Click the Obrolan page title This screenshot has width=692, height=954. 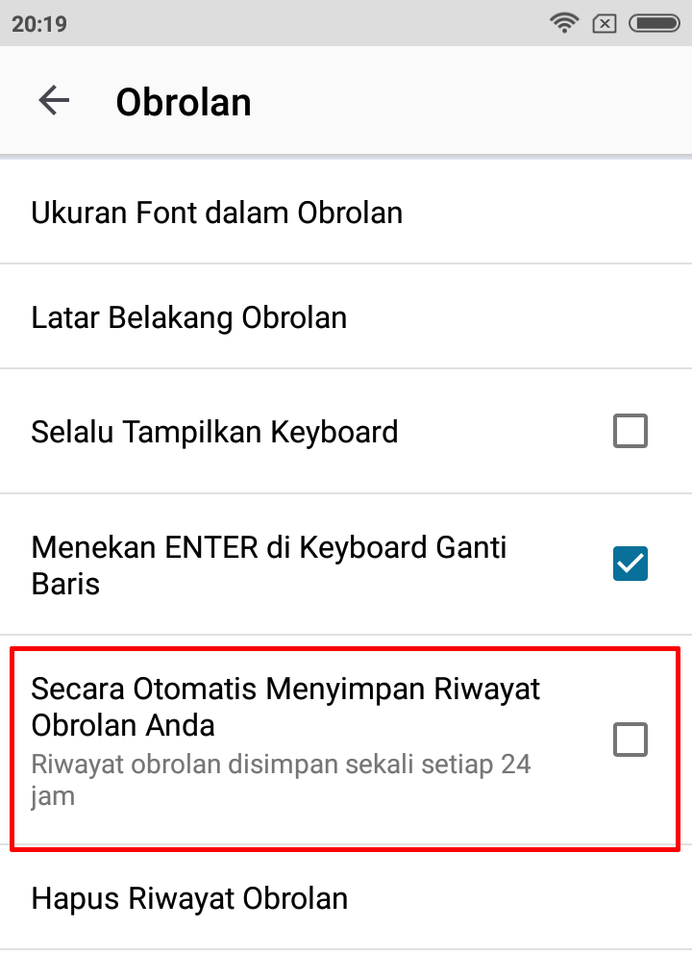[184, 102]
